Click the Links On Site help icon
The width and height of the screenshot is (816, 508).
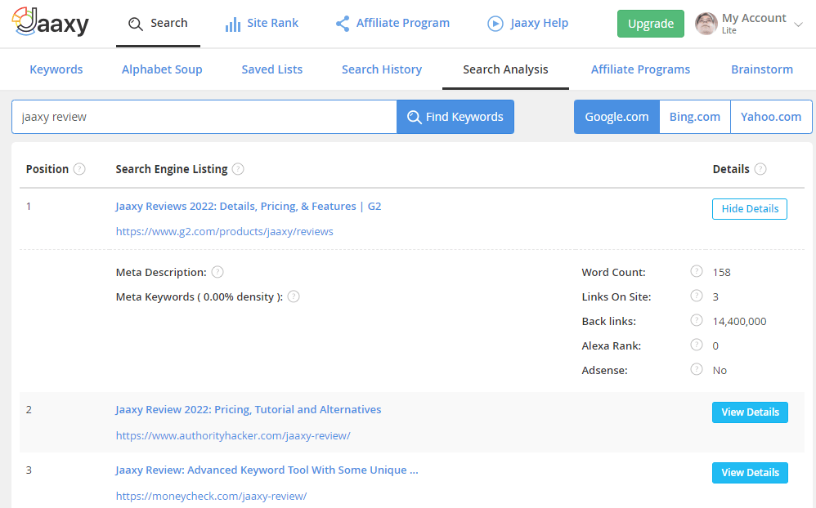point(697,296)
